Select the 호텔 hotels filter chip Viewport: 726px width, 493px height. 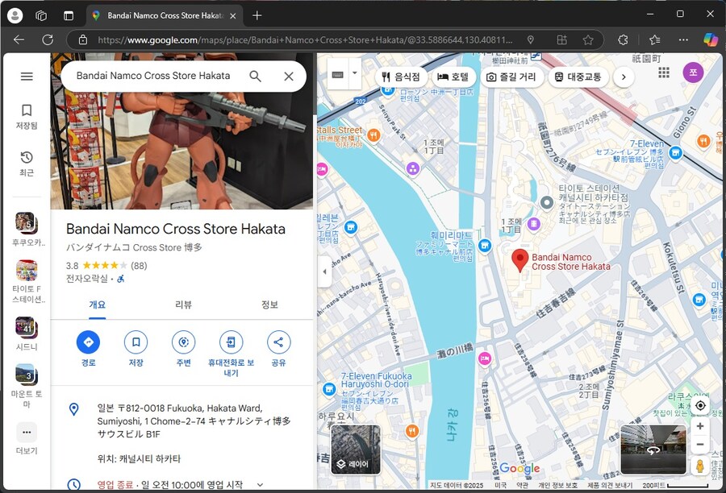[x=453, y=77]
